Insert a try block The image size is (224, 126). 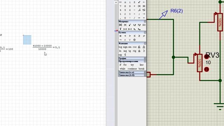(x=132, y=65)
